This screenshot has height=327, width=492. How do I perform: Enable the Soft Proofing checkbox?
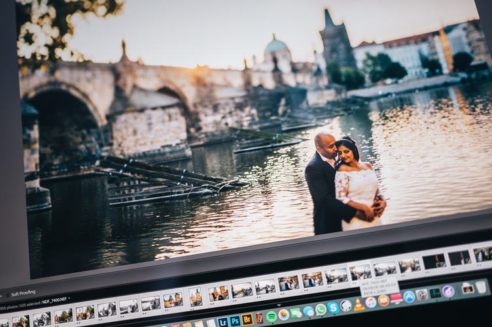click(8, 295)
